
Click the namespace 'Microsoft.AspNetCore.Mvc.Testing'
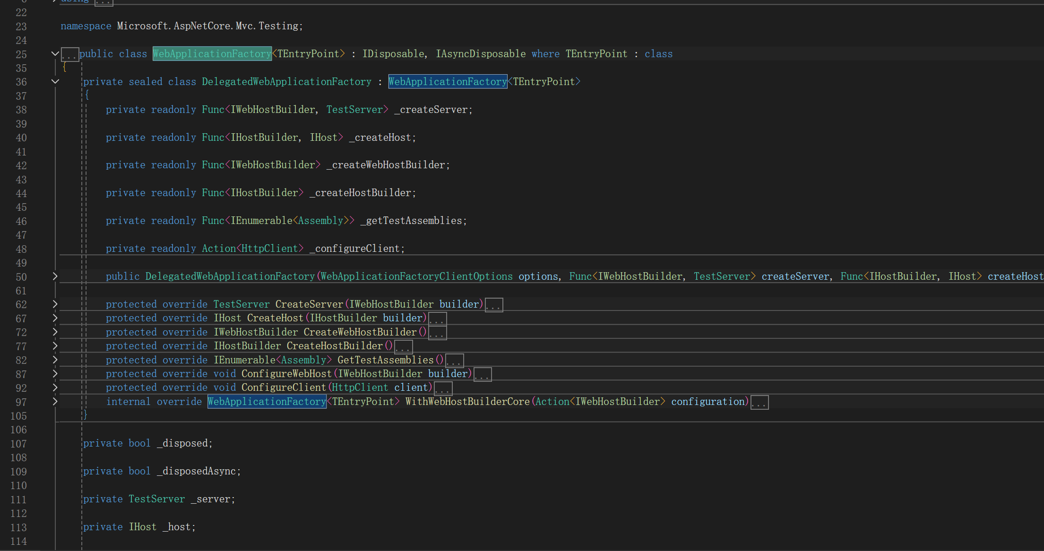coord(208,26)
